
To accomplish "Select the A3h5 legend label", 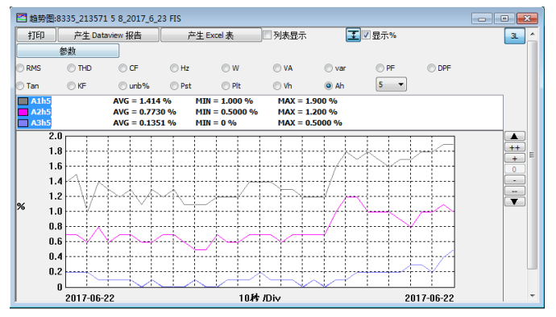I will [41, 123].
